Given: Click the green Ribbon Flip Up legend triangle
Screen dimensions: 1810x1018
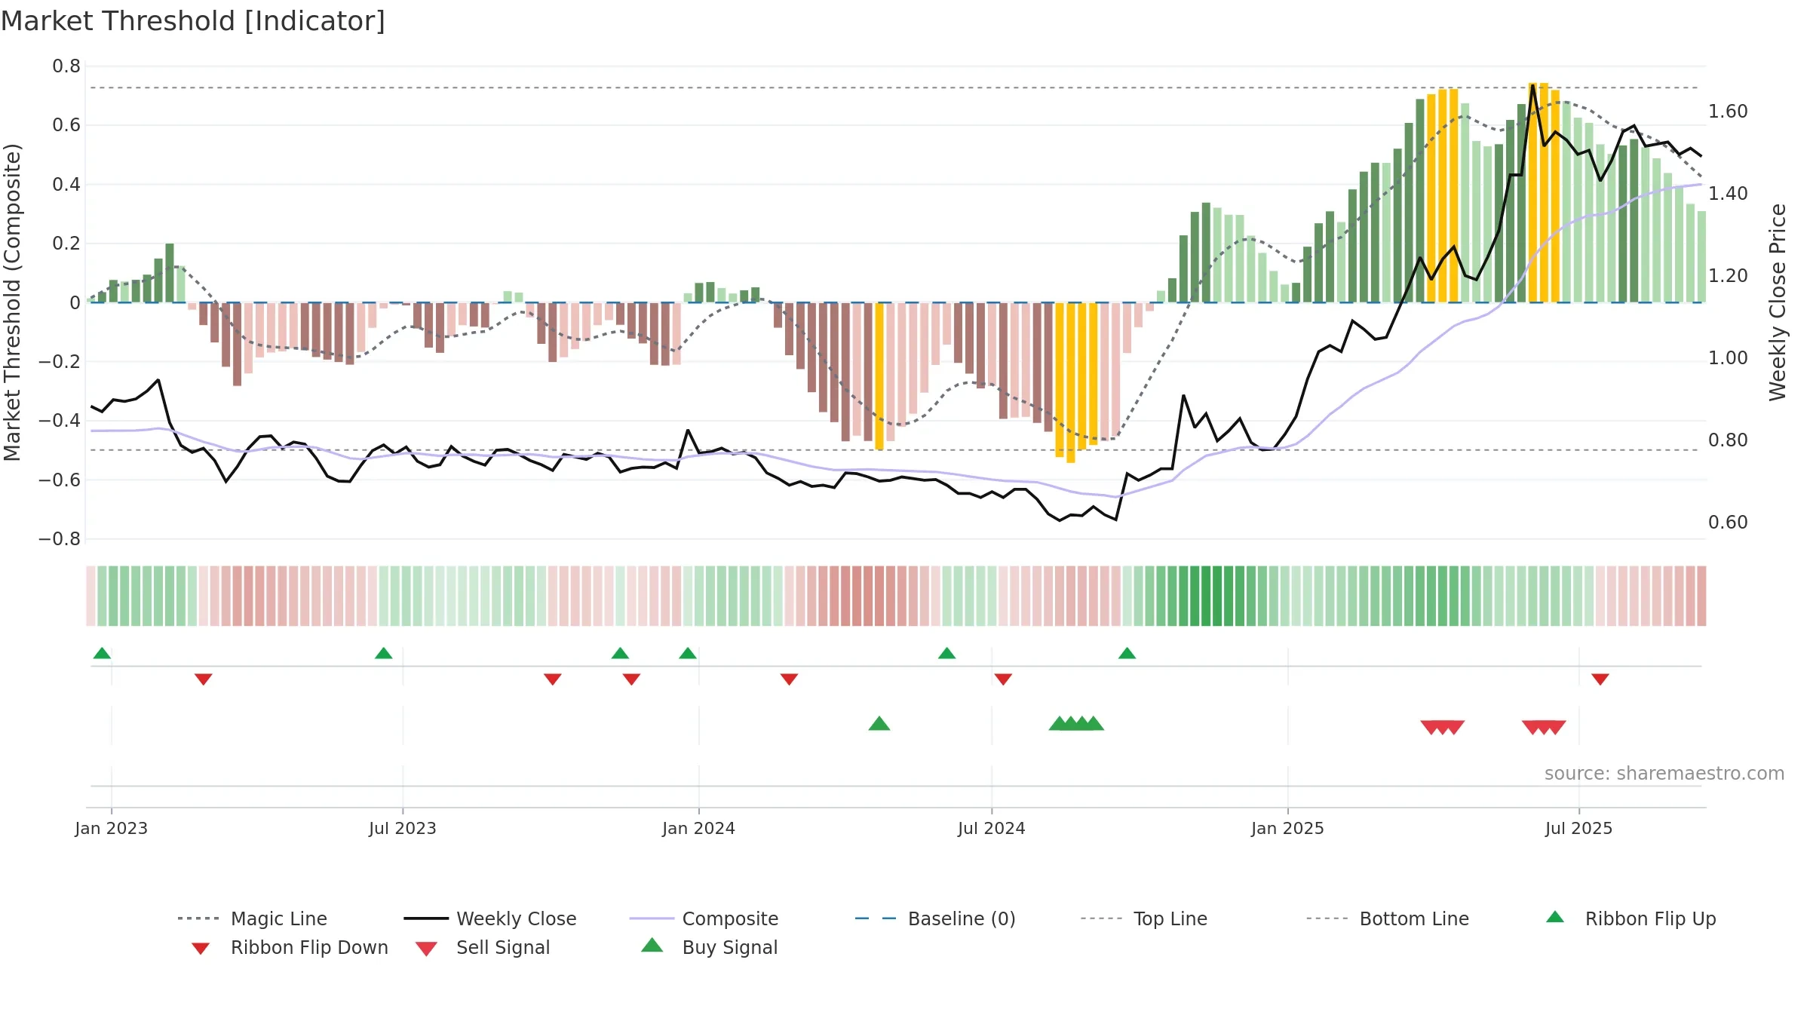Looking at the screenshot, I should (x=1555, y=917).
